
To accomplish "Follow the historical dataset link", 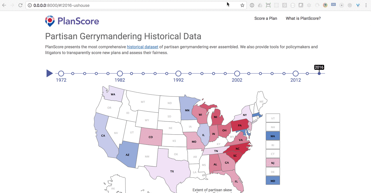I will pyautogui.click(x=142, y=47).
